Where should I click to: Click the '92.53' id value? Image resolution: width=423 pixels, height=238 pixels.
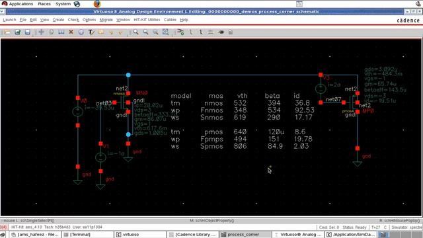click(x=304, y=110)
